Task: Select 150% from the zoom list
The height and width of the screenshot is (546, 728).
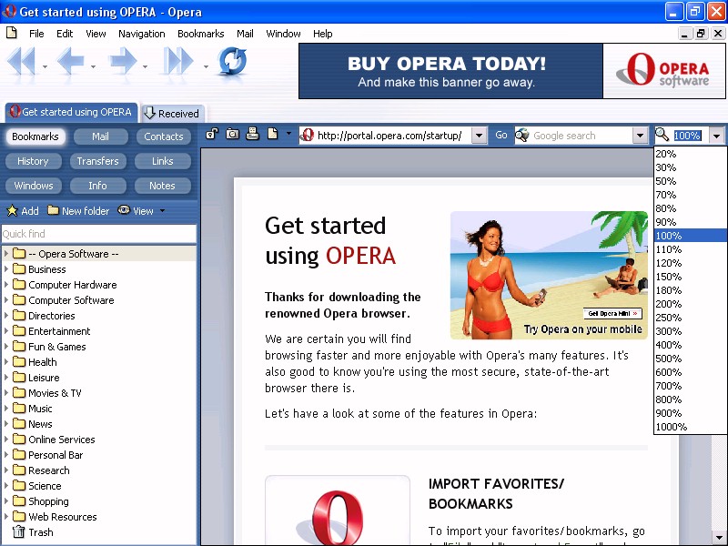Action: pyautogui.click(x=690, y=277)
